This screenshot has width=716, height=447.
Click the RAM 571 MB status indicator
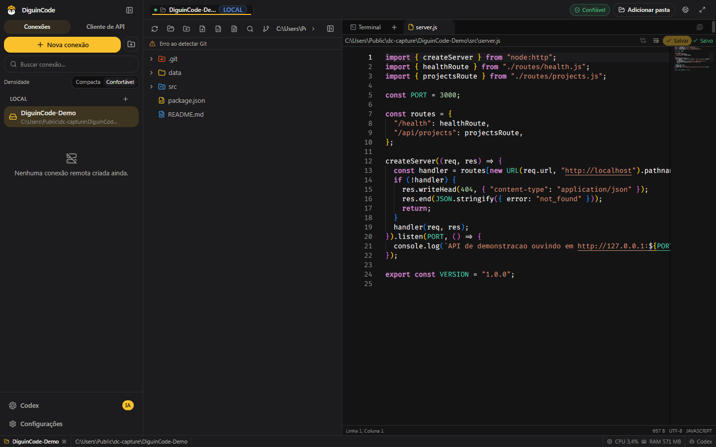tap(661, 442)
